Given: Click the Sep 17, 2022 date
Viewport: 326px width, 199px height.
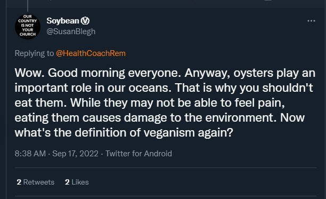Looking at the screenshot, I should pyautogui.click(x=75, y=154).
